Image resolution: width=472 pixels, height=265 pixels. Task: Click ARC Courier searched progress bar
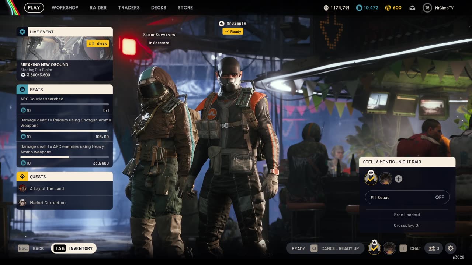(x=65, y=105)
